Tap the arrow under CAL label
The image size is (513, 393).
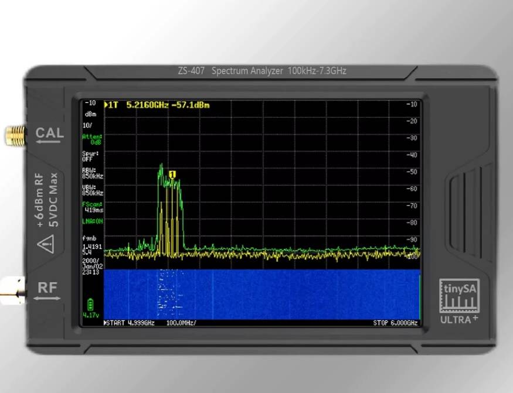point(49,142)
